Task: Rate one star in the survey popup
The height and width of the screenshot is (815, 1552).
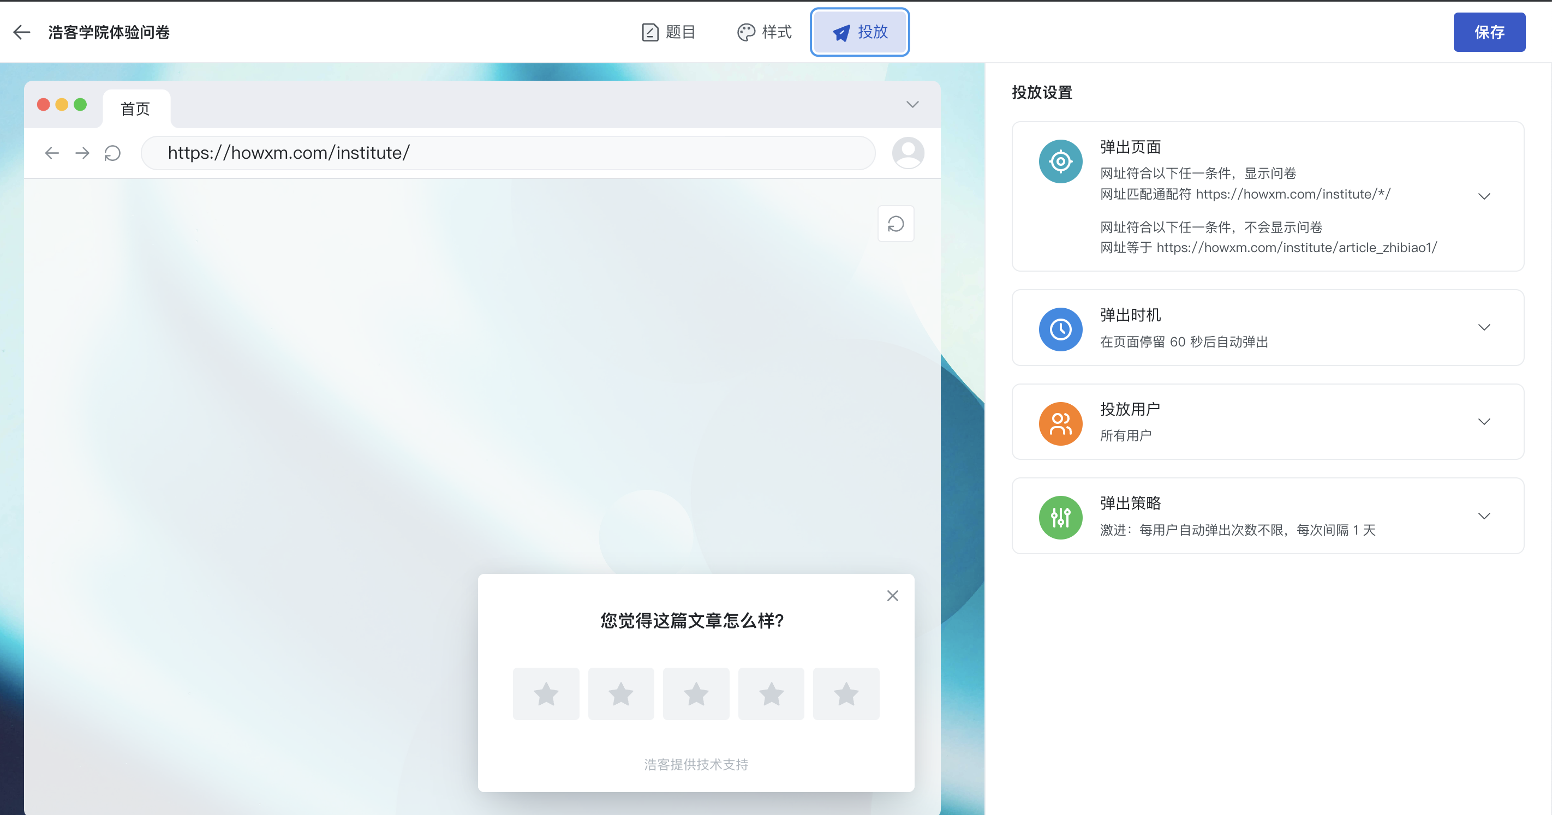Action: (546, 694)
